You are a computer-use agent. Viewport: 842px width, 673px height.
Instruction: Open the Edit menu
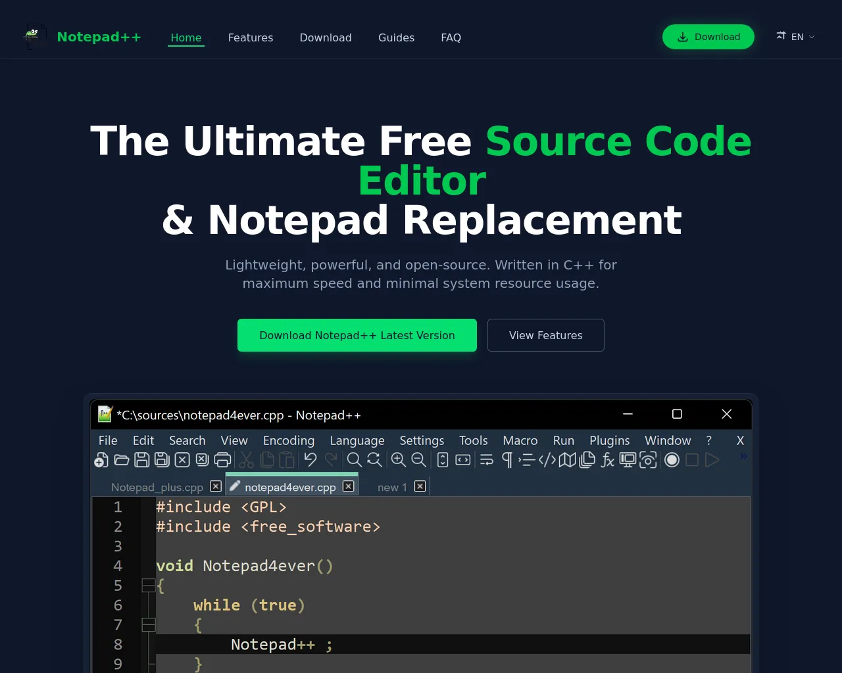pyautogui.click(x=143, y=440)
